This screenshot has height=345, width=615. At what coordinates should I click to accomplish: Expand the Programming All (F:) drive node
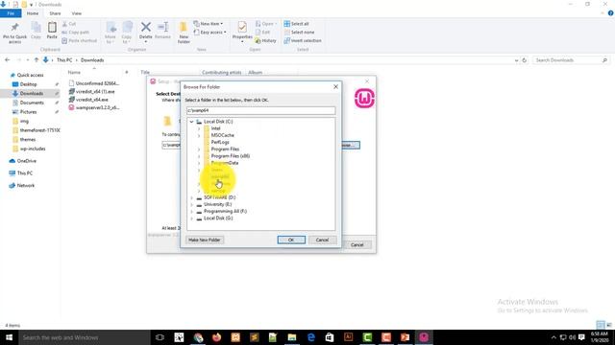pos(191,211)
